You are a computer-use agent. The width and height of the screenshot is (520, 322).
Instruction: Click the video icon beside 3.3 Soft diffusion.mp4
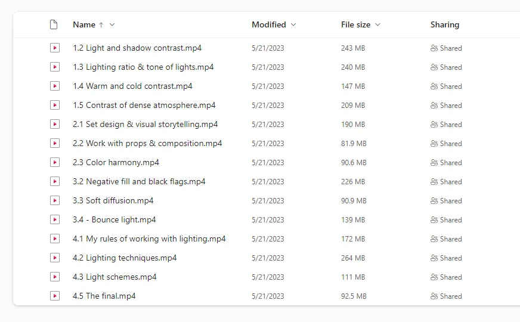pyautogui.click(x=55, y=201)
